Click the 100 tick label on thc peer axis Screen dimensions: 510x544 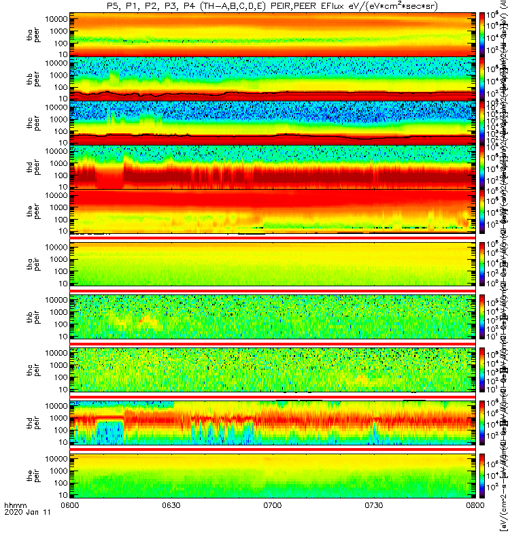(x=61, y=131)
